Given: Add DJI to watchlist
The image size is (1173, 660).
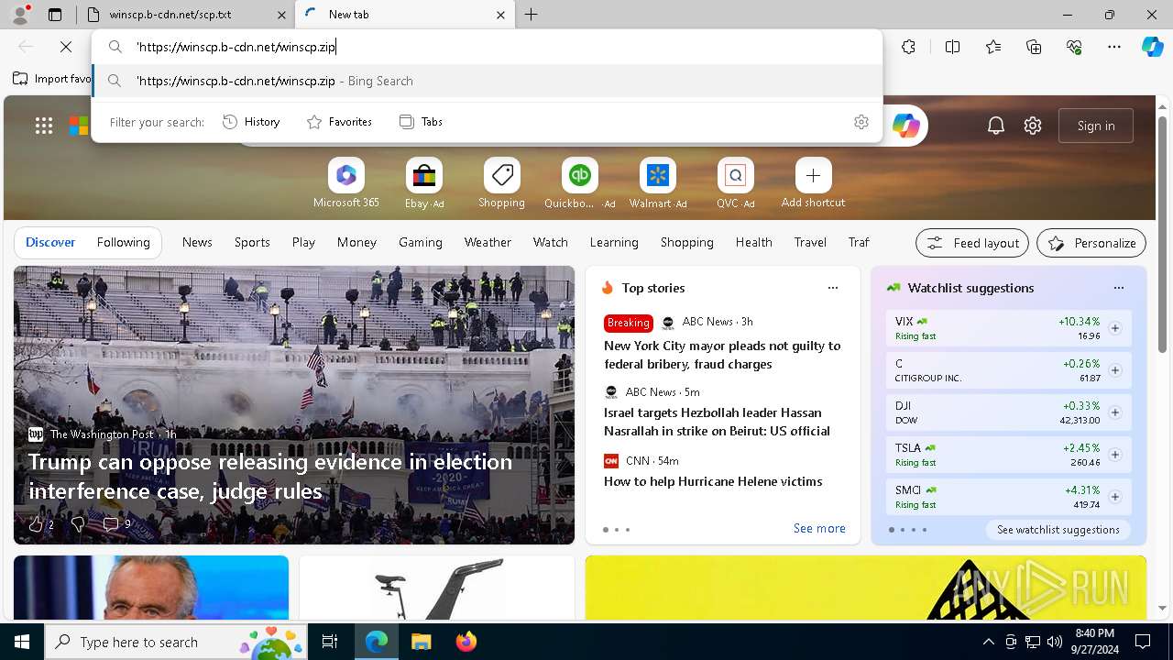Looking at the screenshot, I should click(x=1114, y=412).
